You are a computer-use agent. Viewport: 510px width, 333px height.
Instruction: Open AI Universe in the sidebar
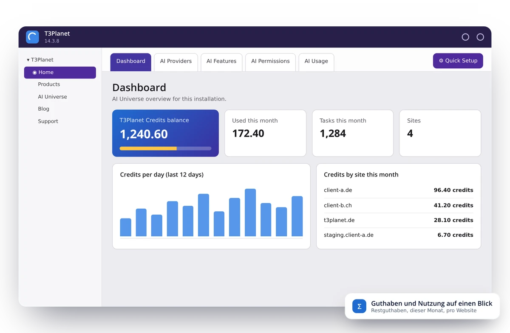click(x=52, y=97)
